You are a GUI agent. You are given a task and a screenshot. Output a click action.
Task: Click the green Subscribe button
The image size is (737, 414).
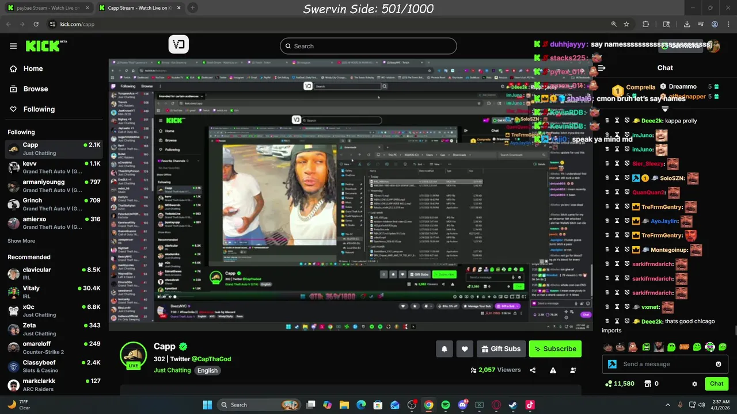tap(555, 348)
